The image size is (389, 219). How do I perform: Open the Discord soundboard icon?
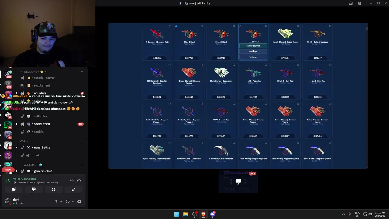pyautogui.click(x=74, y=189)
